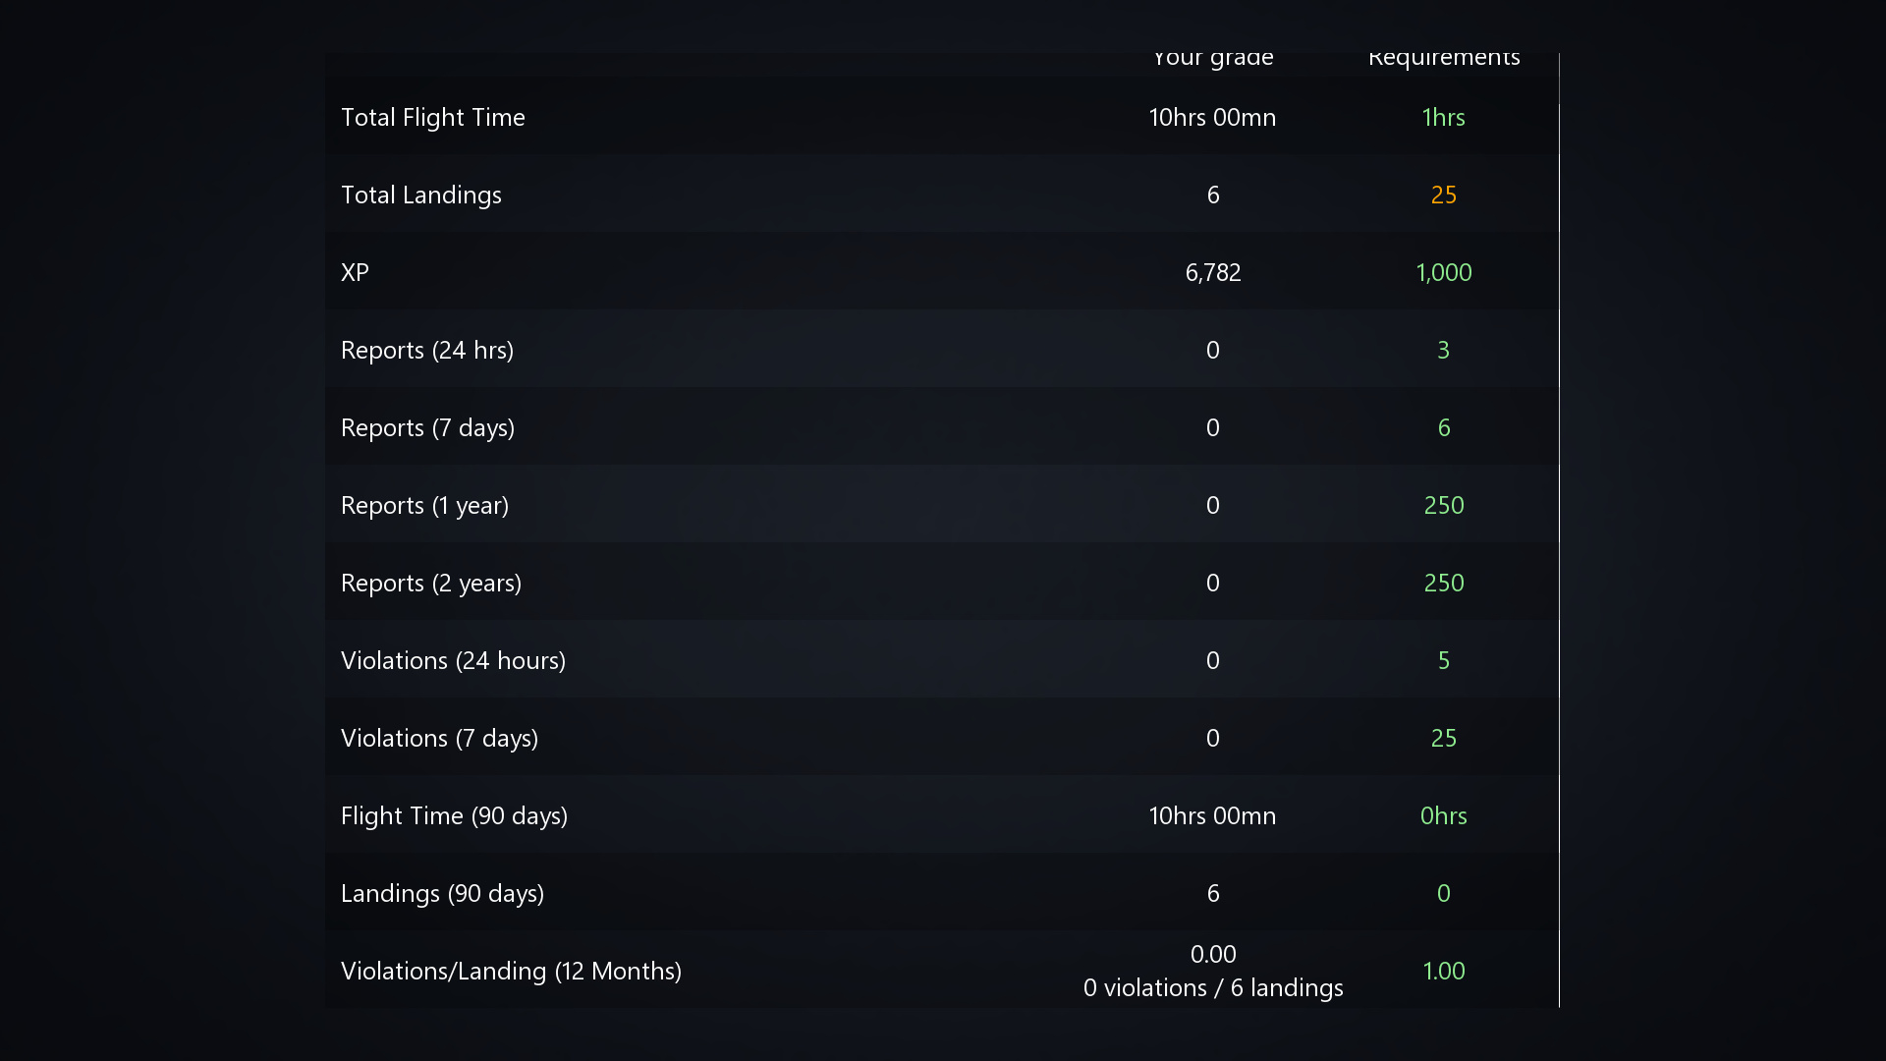Screen dimensions: 1886x1061
Task: Select the Reports (2 years) row
Action: point(942,583)
